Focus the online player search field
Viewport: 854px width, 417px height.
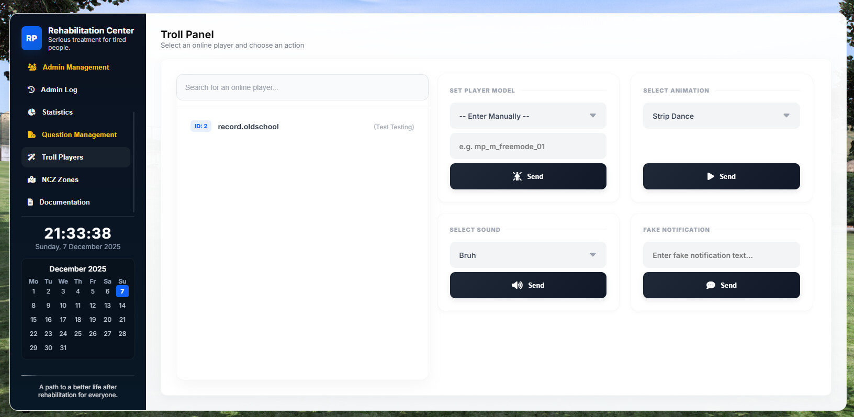(302, 88)
